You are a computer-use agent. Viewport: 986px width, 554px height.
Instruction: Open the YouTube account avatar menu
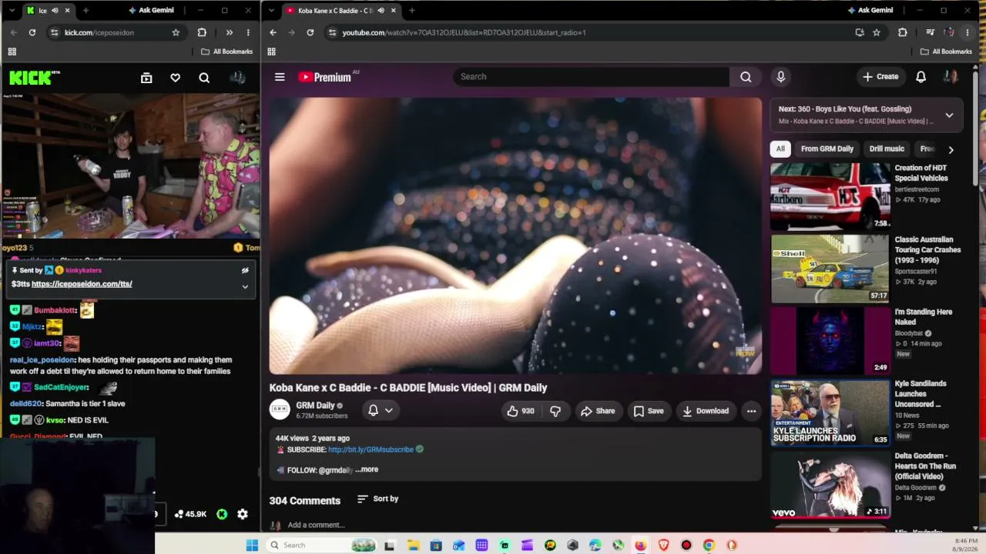pos(951,77)
